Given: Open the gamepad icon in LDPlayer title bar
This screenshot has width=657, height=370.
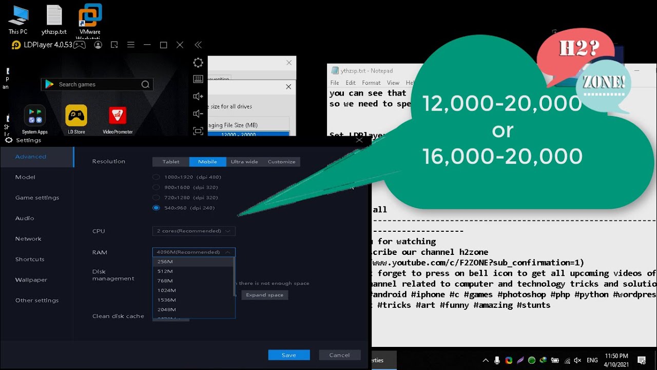Looking at the screenshot, I should click(79, 45).
